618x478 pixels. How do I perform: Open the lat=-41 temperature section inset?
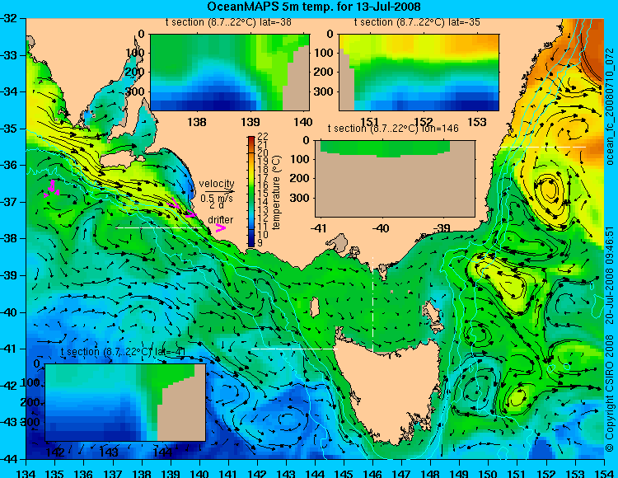[x=125, y=402]
